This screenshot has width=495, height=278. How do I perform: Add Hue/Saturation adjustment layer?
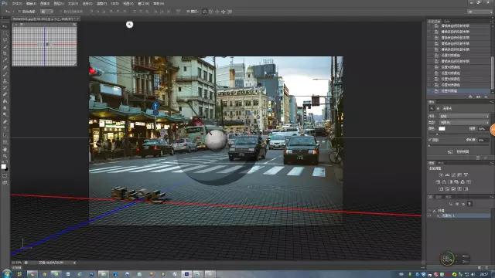point(438,182)
